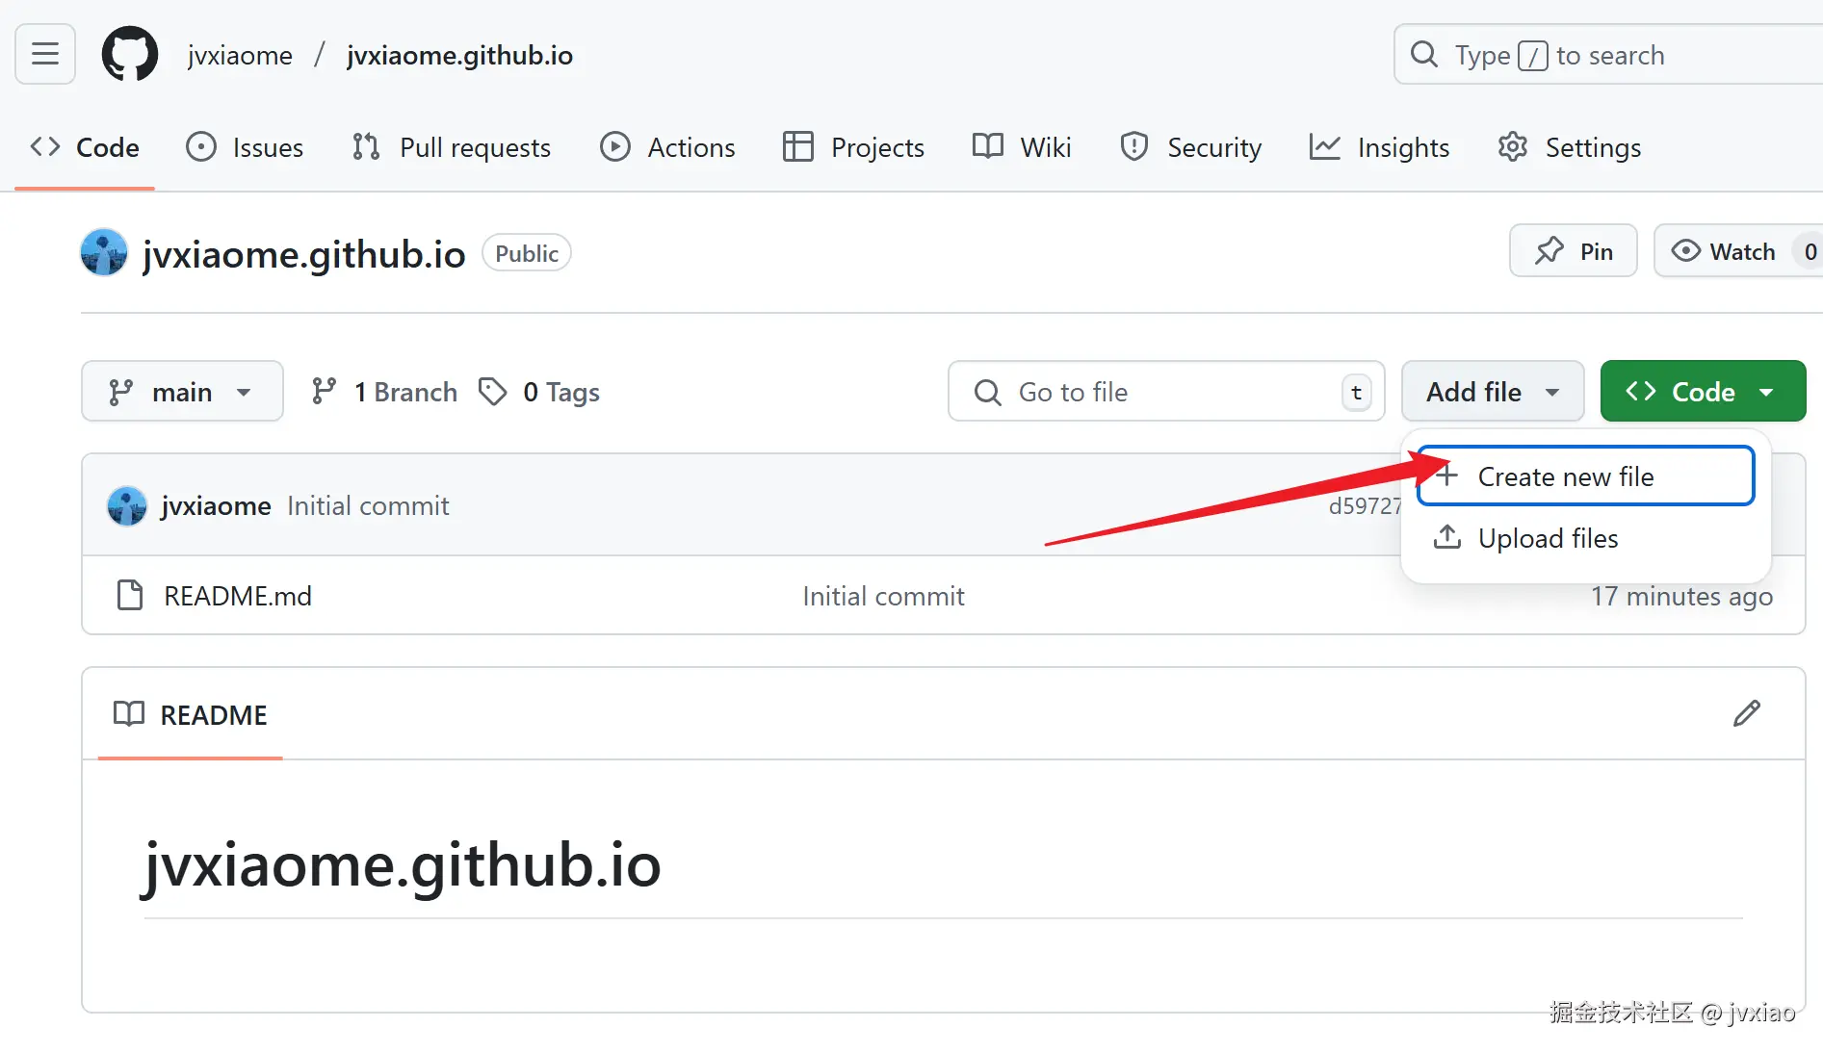Click the tag icon beside 0 Tags
Screen dimensions: 1823x1054
pos(493,392)
